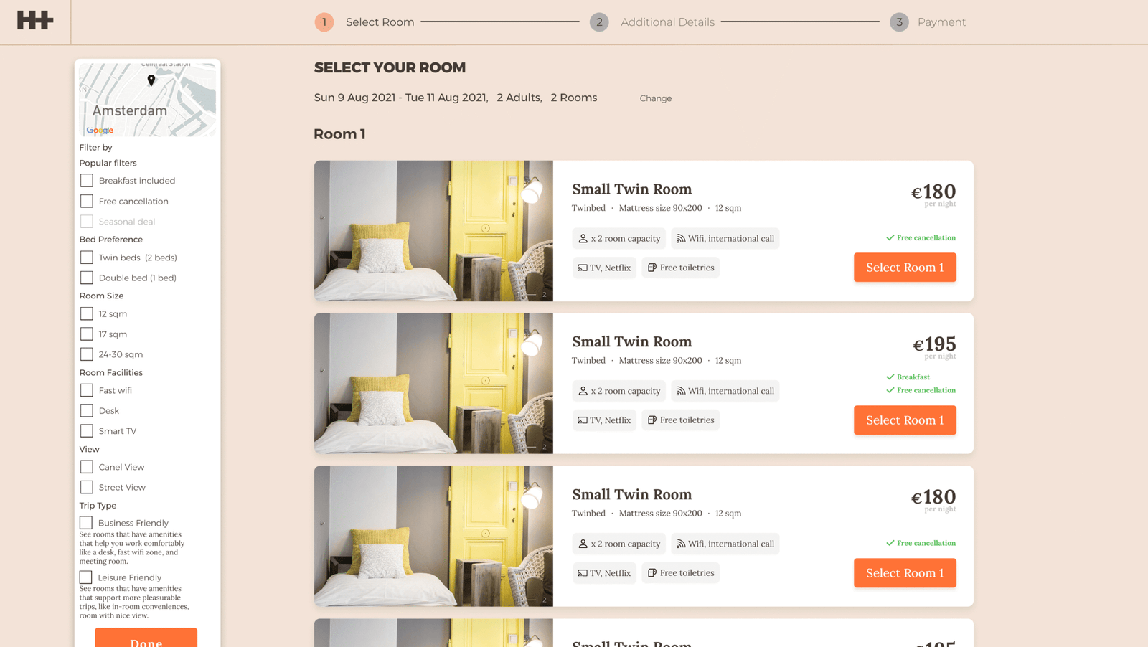The height and width of the screenshot is (647, 1148).
Task: Check the Twin beds (2 beds) option
Action: click(x=86, y=257)
